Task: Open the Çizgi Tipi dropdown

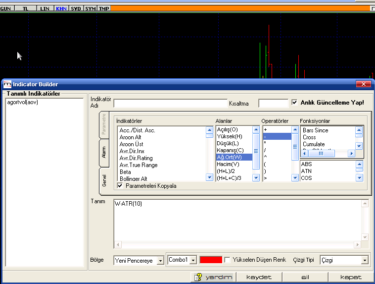Action: click(x=365, y=260)
